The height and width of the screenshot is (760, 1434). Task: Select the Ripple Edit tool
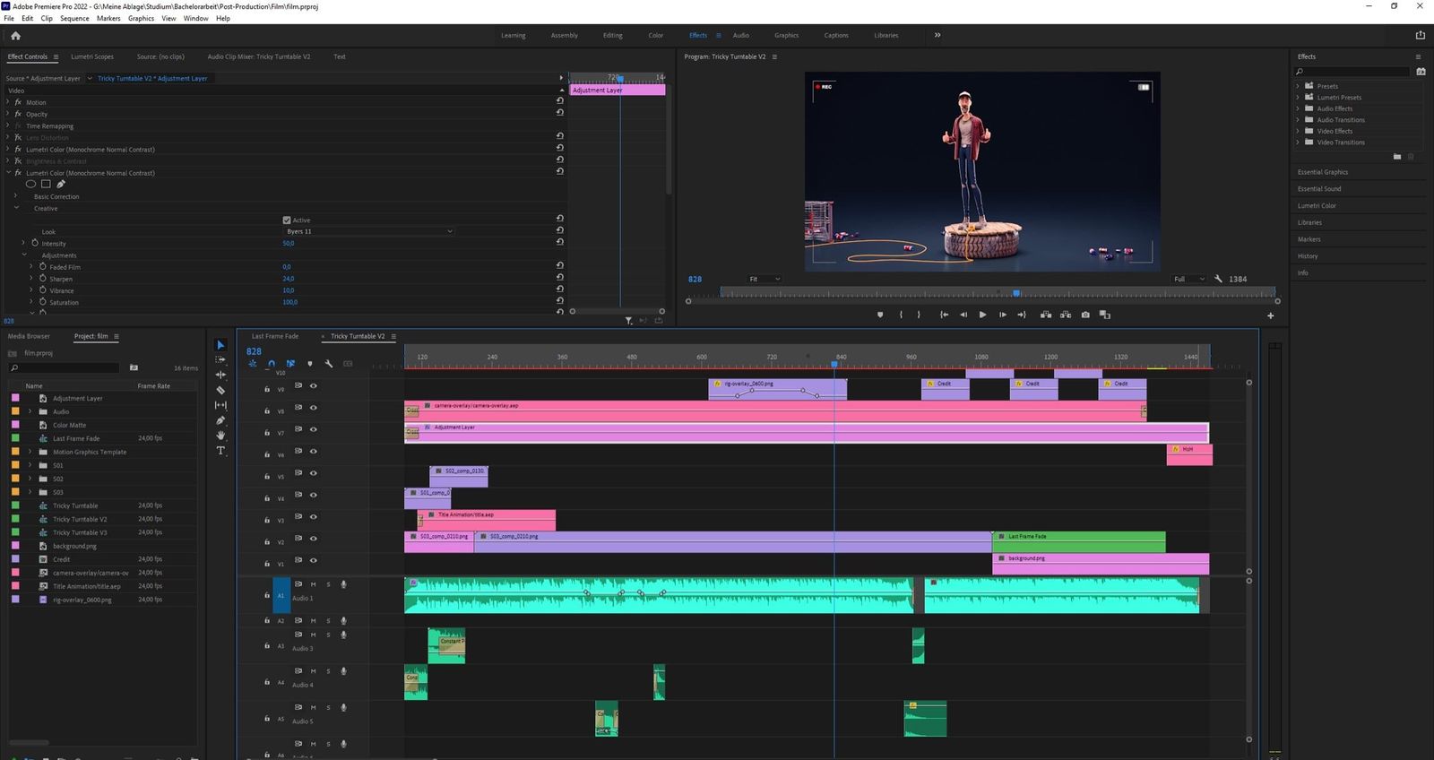click(x=220, y=375)
